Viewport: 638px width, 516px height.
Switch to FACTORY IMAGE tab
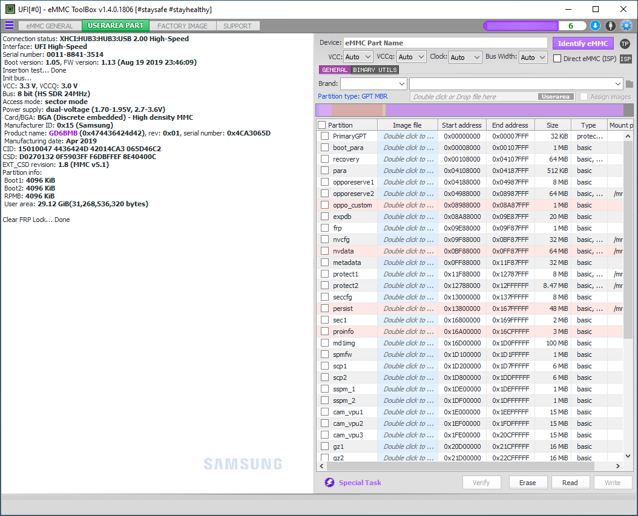[x=182, y=25]
